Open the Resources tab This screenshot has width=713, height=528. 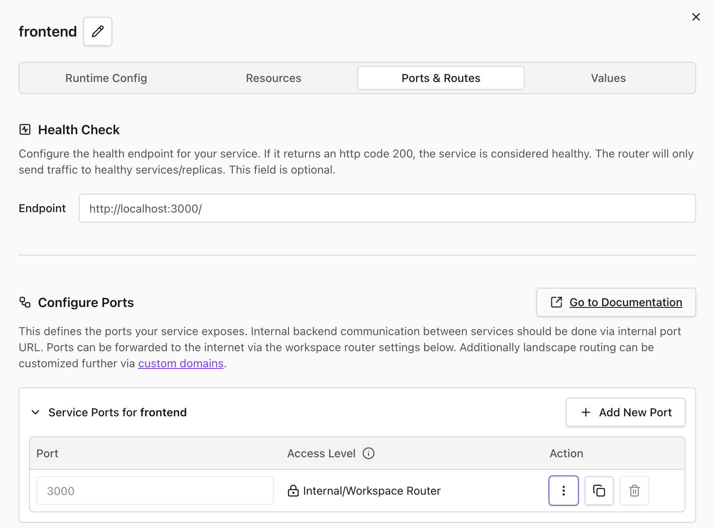tap(273, 78)
